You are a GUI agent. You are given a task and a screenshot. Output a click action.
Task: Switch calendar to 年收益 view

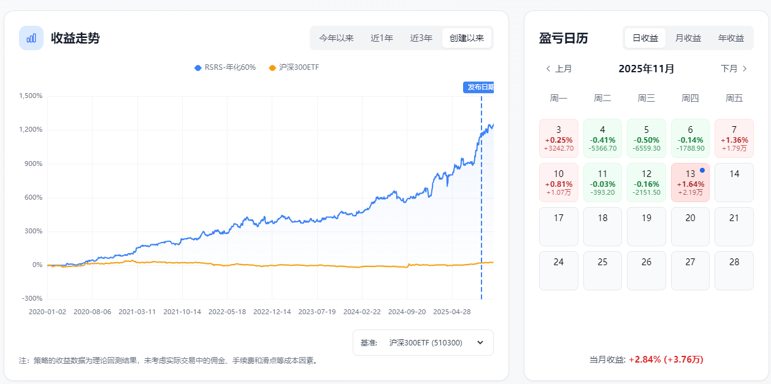coord(731,38)
